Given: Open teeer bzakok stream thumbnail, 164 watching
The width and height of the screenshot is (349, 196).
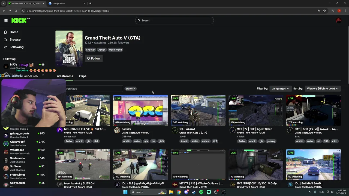Looking at the screenshot, I should 83,165.
